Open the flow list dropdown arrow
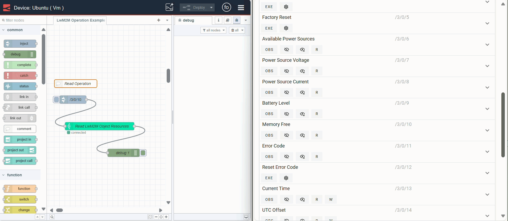This screenshot has height=221, width=508. 167,20
